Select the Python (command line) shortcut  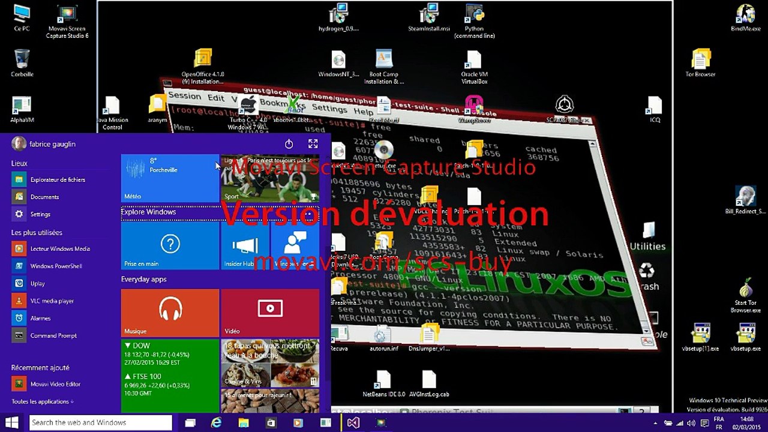pos(474,22)
